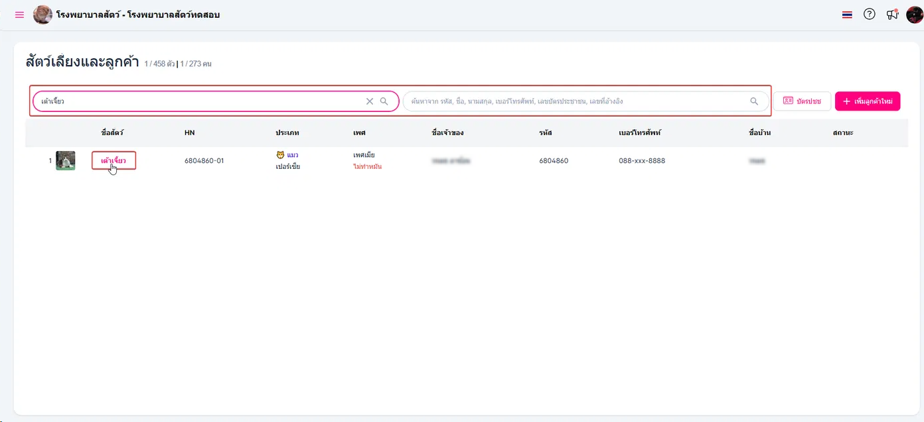
Task: Click the add new customer button
Action: 868,101
